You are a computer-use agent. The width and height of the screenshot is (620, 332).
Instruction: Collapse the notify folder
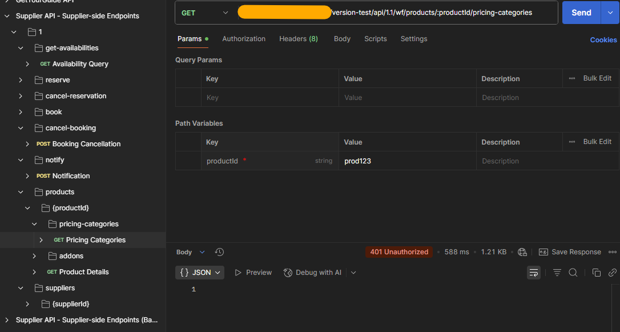(21, 160)
